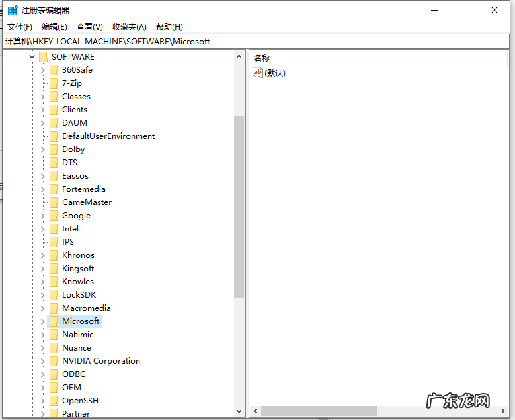Select the DefaultUserEnvironment key label
The width and height of the screenshot is (515, 420).
(x=108, y=136)
